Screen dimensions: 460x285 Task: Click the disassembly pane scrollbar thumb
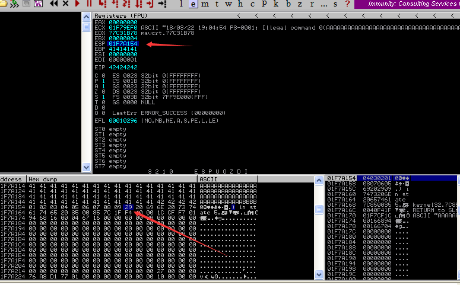tap(86, 27)
